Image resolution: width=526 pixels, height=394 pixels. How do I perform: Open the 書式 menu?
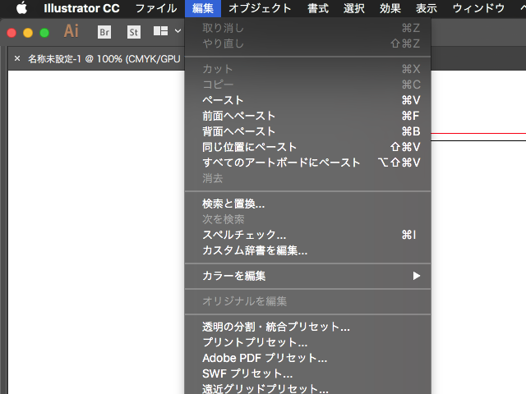pos(318,8)
